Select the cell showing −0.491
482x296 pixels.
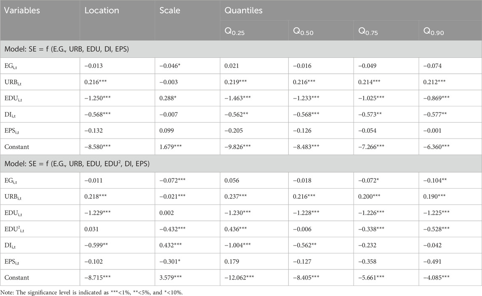click(x=432, y=261)
